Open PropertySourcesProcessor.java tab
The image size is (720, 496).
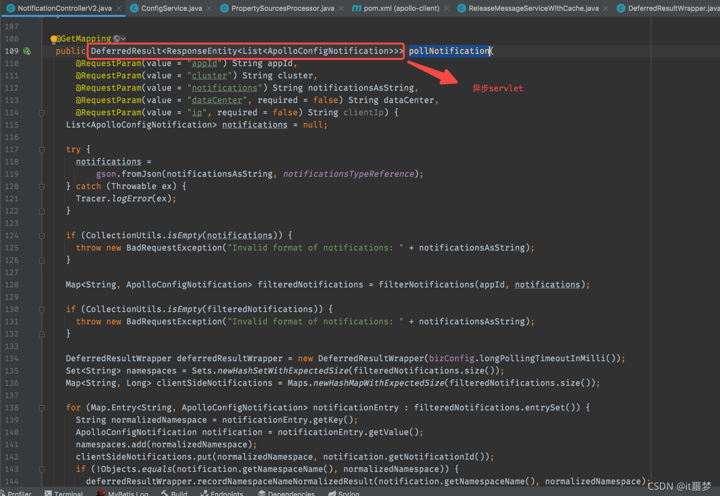[x=283, y=8]
